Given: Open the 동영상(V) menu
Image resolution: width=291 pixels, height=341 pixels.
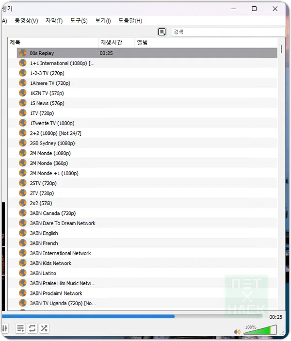Looking at the screenshot, I should click(26, 21).
